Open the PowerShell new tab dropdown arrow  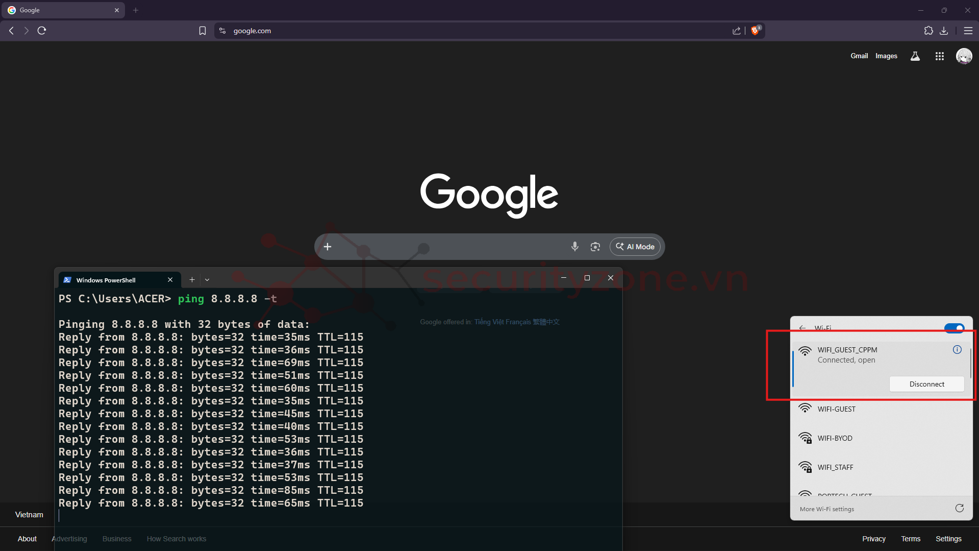pos(207,280)
